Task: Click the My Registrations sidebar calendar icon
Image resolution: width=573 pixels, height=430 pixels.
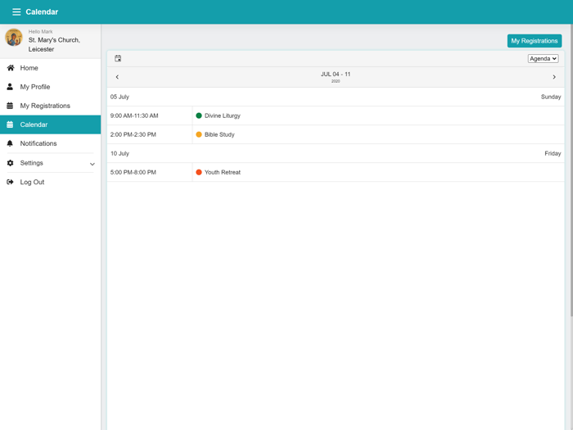Action: (x=10, y=106)
